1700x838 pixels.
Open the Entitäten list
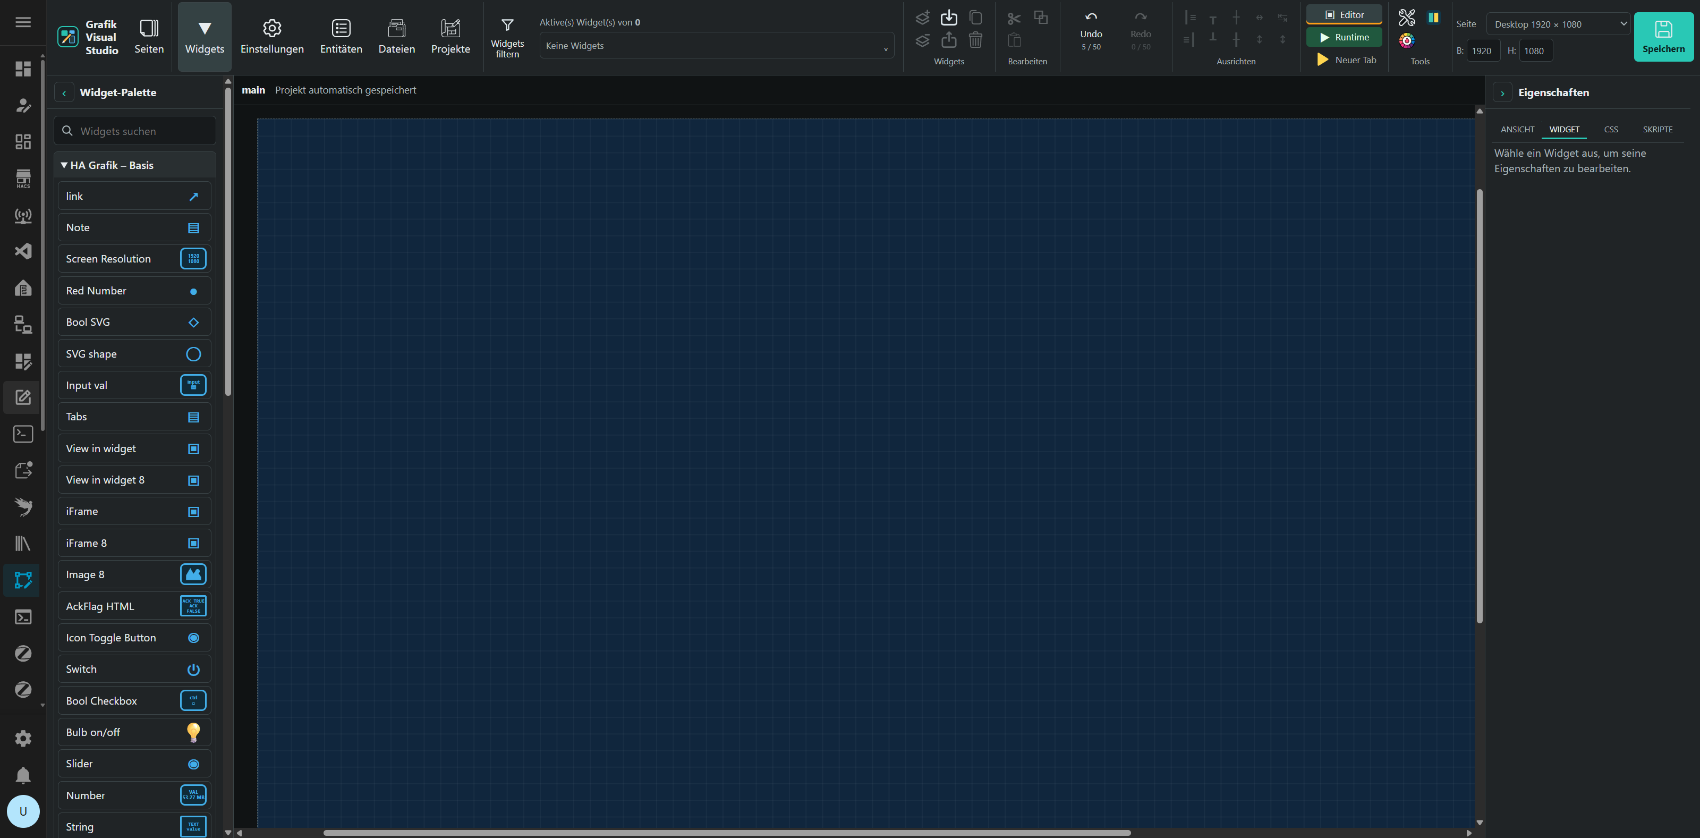[341, 36]
